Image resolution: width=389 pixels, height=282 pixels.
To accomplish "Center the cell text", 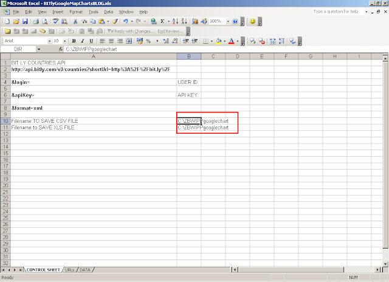I will [x=111, y=41].
